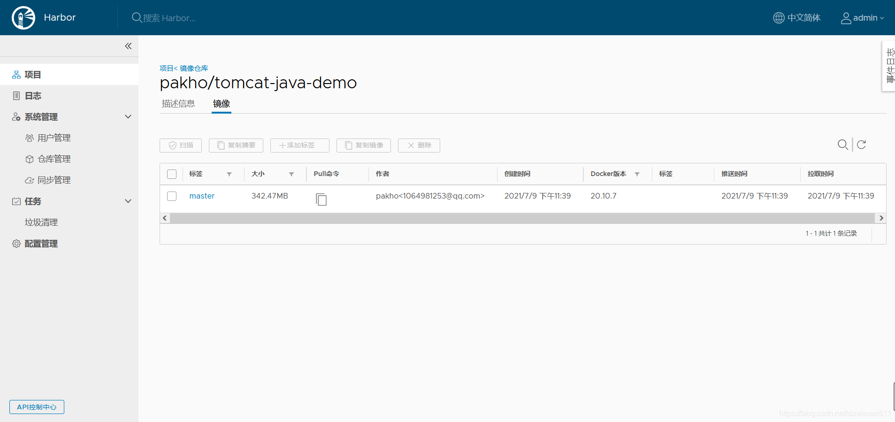Click the 系统管理 admin icon

coord(16,117)
